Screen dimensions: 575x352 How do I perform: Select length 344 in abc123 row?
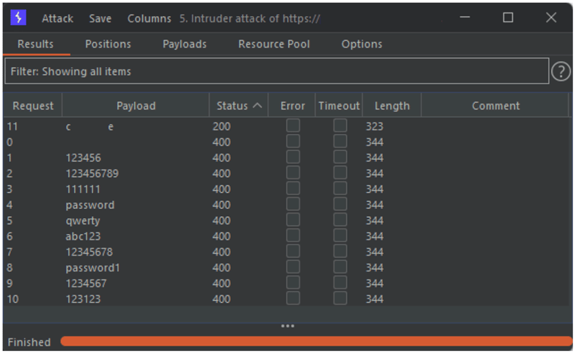pos(375,236)
